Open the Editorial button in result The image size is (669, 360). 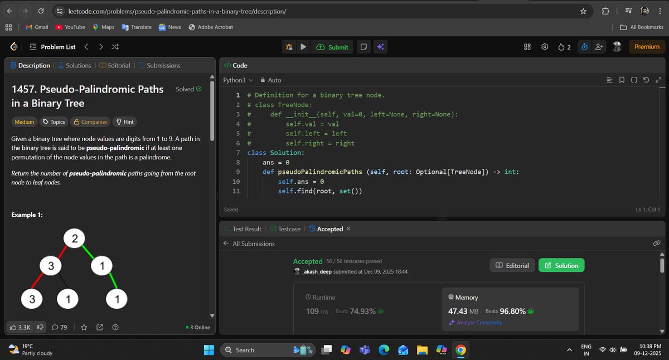(512, 265)
